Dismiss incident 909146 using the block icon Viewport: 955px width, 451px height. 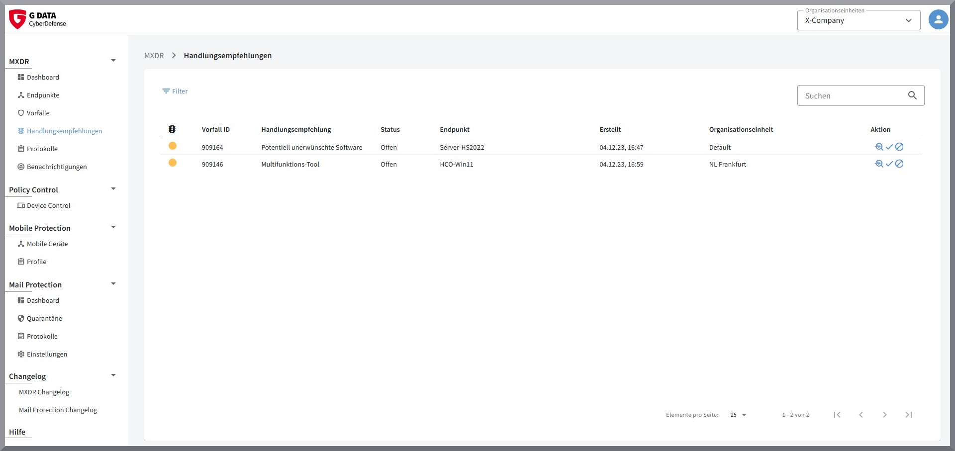(899, 164)
